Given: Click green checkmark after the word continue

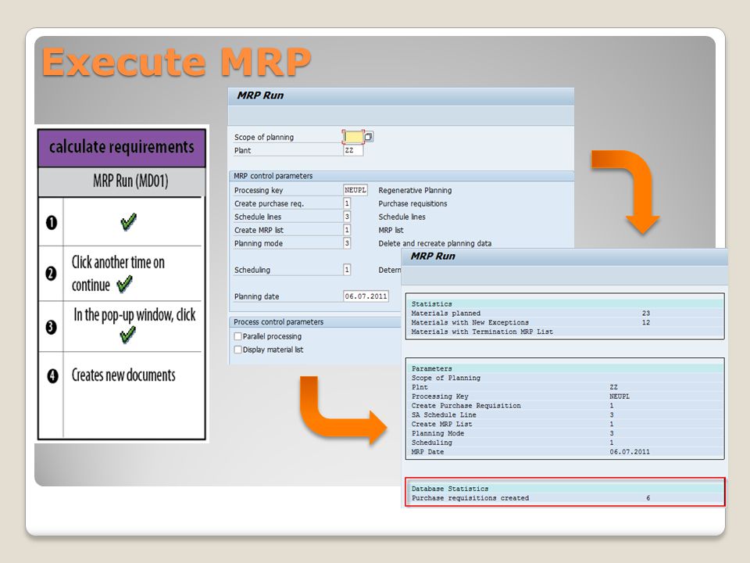Looking at the screenshot, I should click(x=124, y=285).
